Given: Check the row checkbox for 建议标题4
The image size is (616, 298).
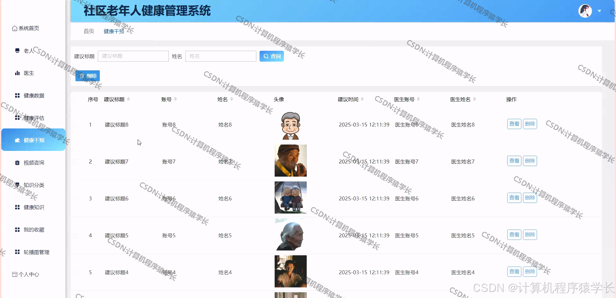Looking at the screenshot, I should pyautogui.click(x=75, y=272).
